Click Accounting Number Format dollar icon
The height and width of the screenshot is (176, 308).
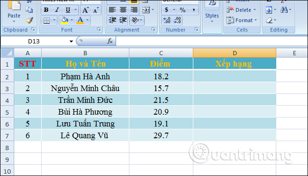click(x=167, y=10)
